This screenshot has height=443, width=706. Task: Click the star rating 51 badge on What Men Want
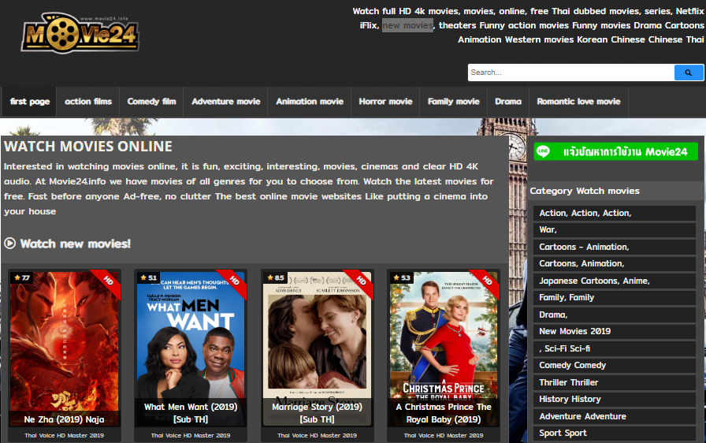pyautogui.click(x=148, y=277)
